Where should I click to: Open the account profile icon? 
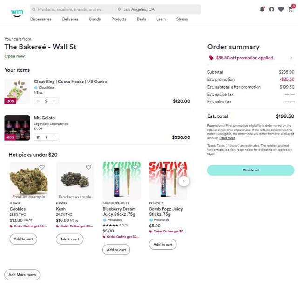pyautogui.click(x=271, y=9)
